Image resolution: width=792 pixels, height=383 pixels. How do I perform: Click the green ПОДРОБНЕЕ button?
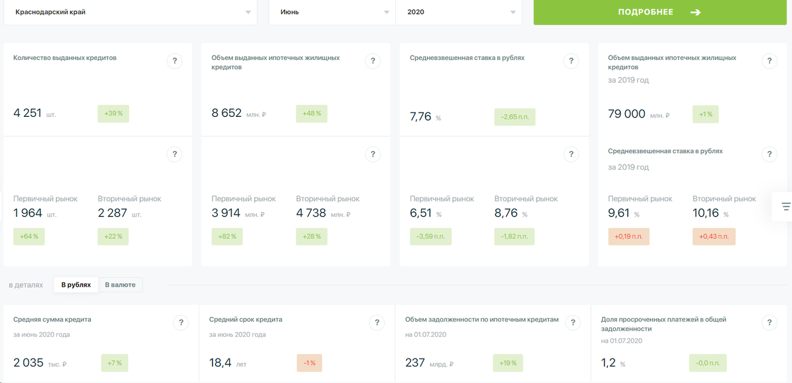coord(659,13)
